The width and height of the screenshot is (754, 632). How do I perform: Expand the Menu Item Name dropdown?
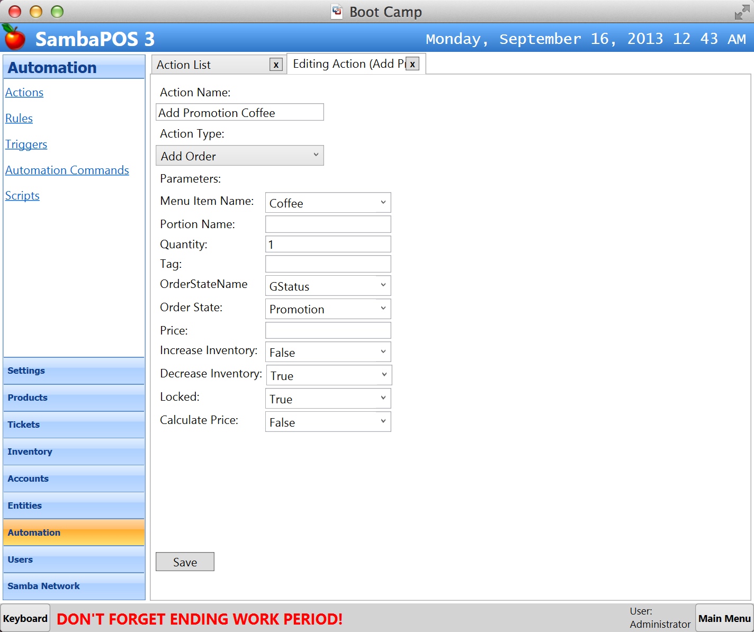click(328, 203)
